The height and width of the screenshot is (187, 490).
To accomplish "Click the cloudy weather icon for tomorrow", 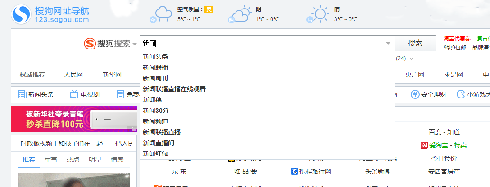I will point(239,14).
